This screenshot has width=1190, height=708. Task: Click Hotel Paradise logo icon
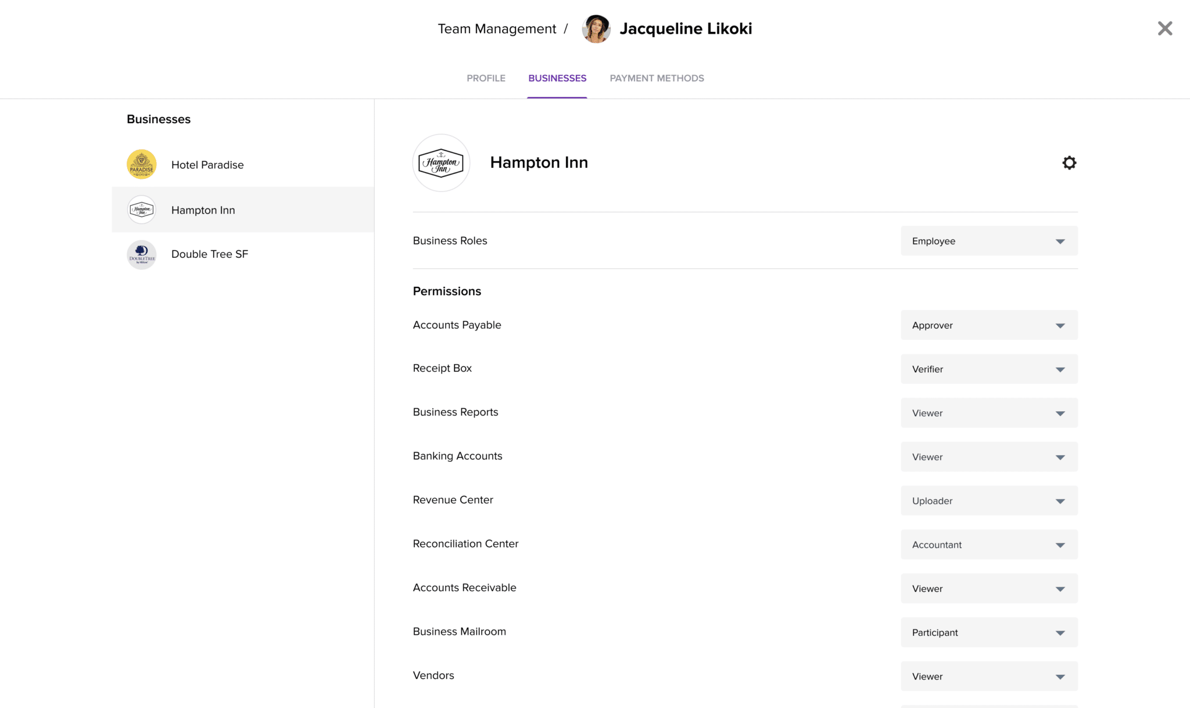tap(142, 164)
